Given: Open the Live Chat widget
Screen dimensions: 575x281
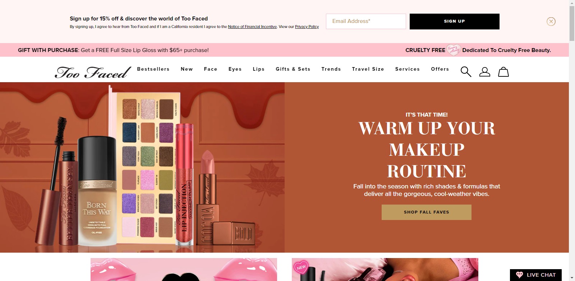Looking at the screenshot, I should click(x=536, y=275).
